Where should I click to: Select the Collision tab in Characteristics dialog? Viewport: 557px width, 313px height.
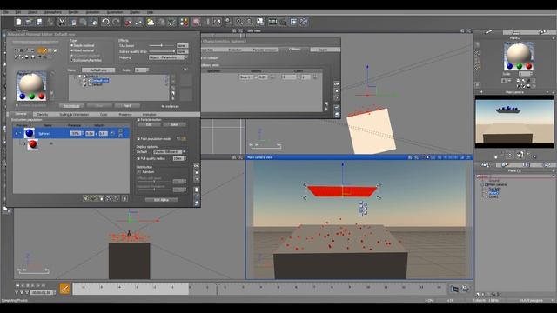coord(294,50)
